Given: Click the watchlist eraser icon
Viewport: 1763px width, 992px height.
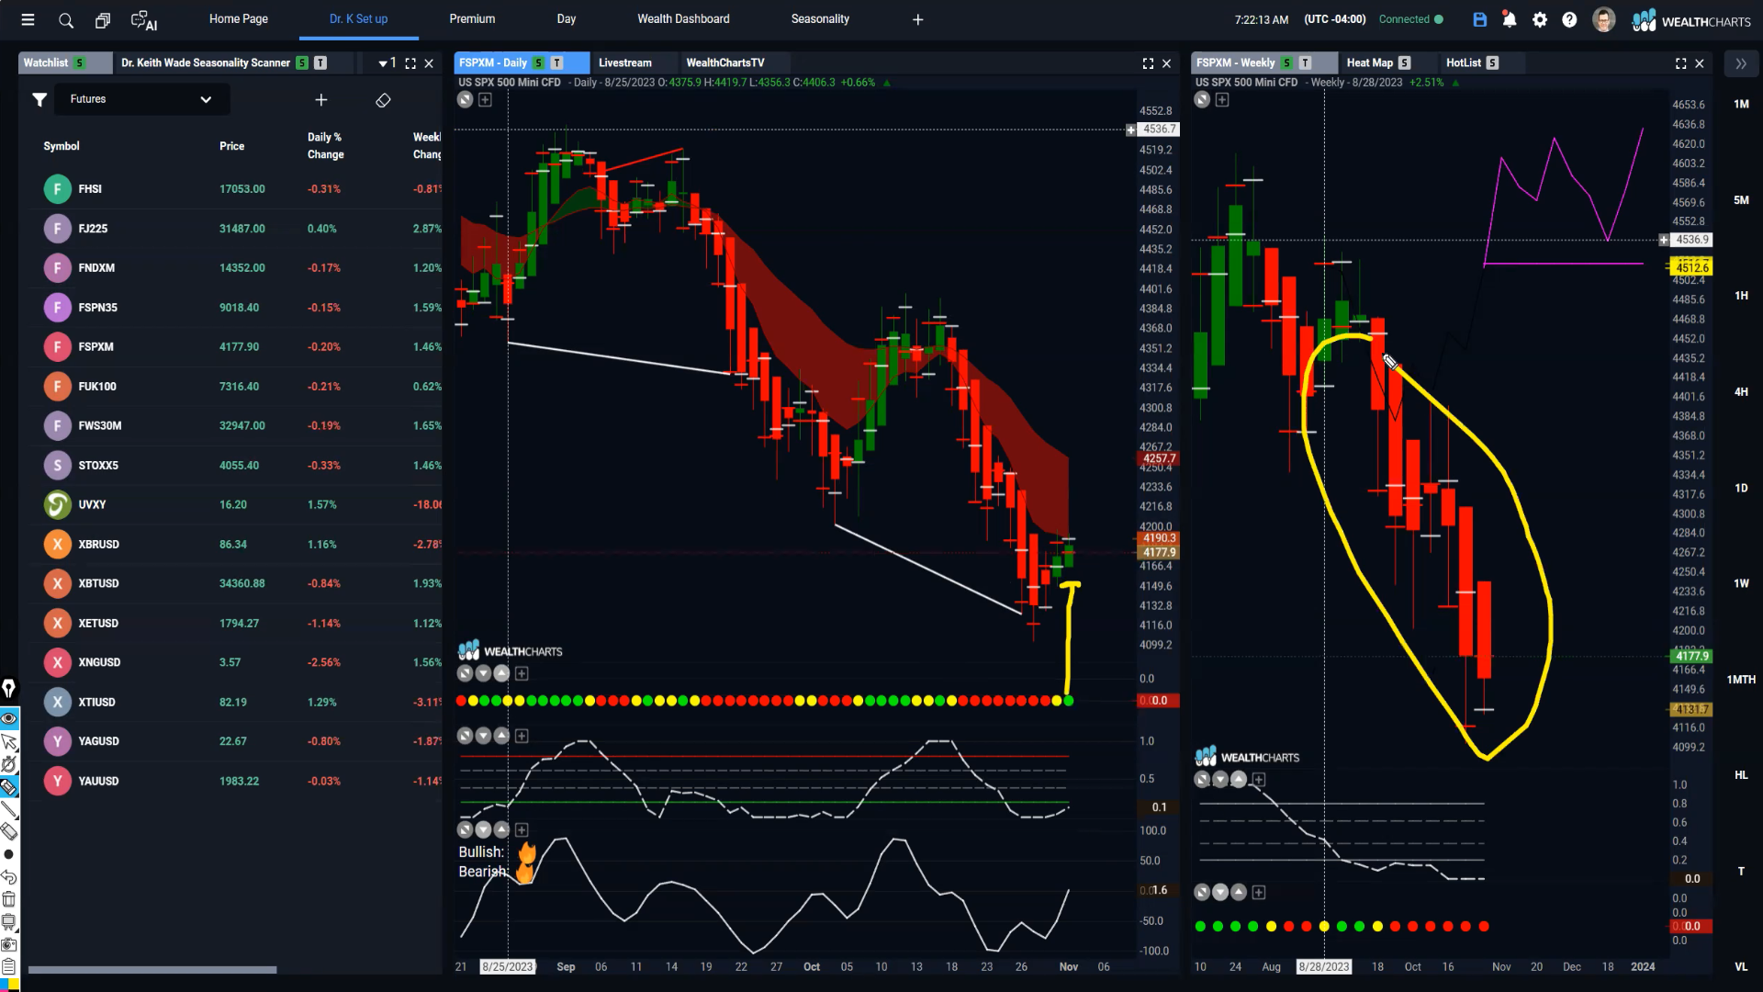Looking at the screenshot, I should tap(384, 99).
